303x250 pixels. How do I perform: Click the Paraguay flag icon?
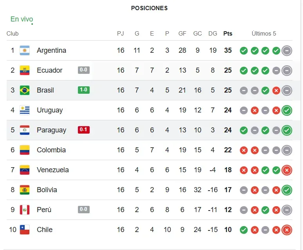pos(25,130)
